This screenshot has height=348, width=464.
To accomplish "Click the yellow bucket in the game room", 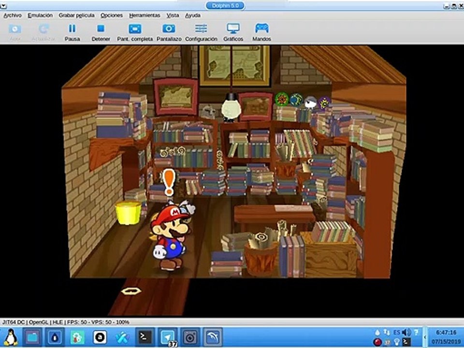I will pyautogui.click(x=128, y=213).
